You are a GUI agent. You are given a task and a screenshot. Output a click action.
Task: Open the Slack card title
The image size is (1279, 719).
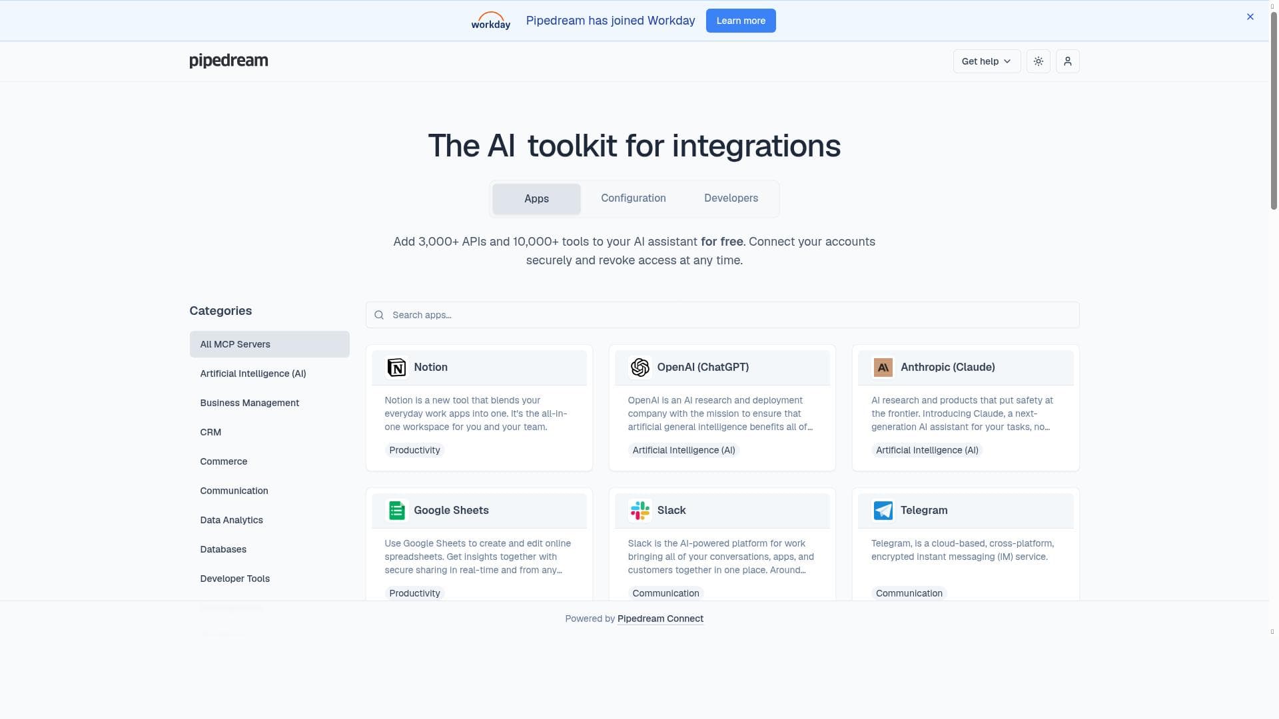[x=671, y=510]
